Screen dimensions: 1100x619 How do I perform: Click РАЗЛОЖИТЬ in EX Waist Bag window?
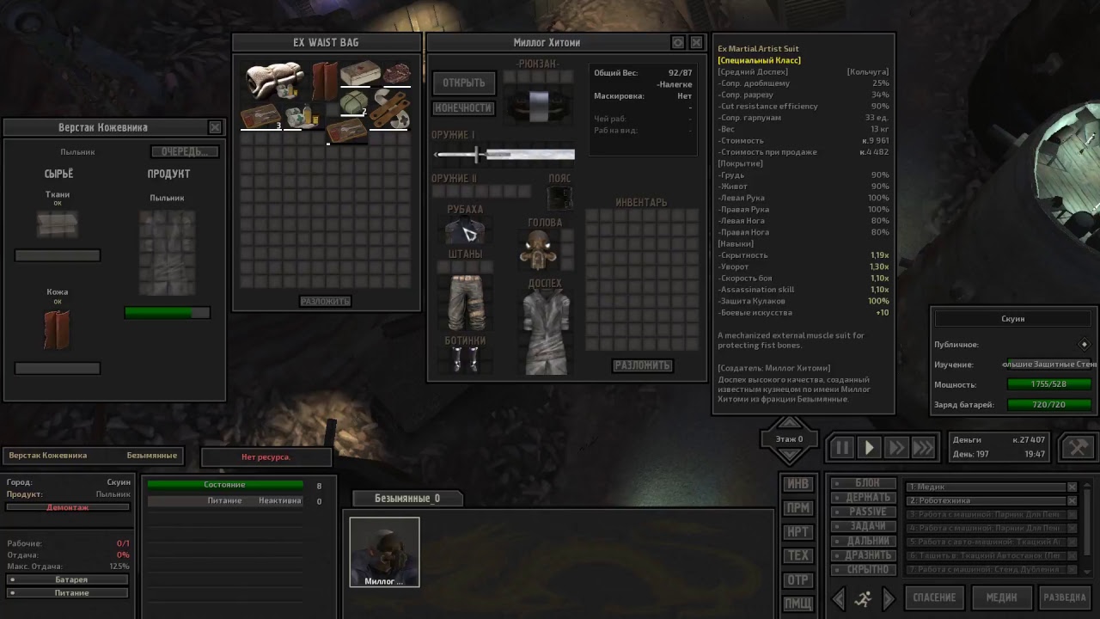coord(326,302)
